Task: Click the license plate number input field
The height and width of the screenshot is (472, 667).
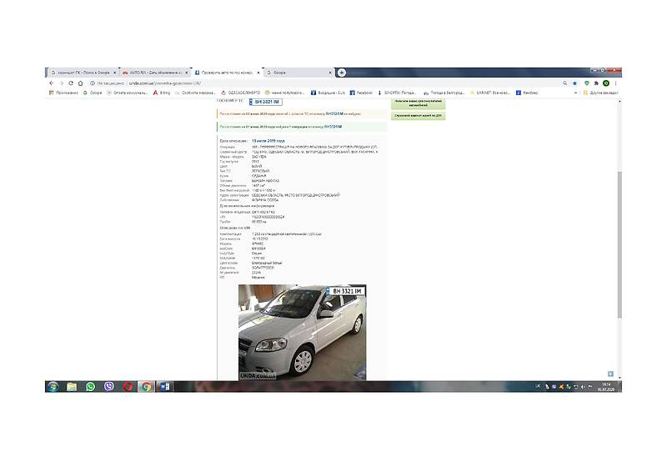Action: [265, 102]
